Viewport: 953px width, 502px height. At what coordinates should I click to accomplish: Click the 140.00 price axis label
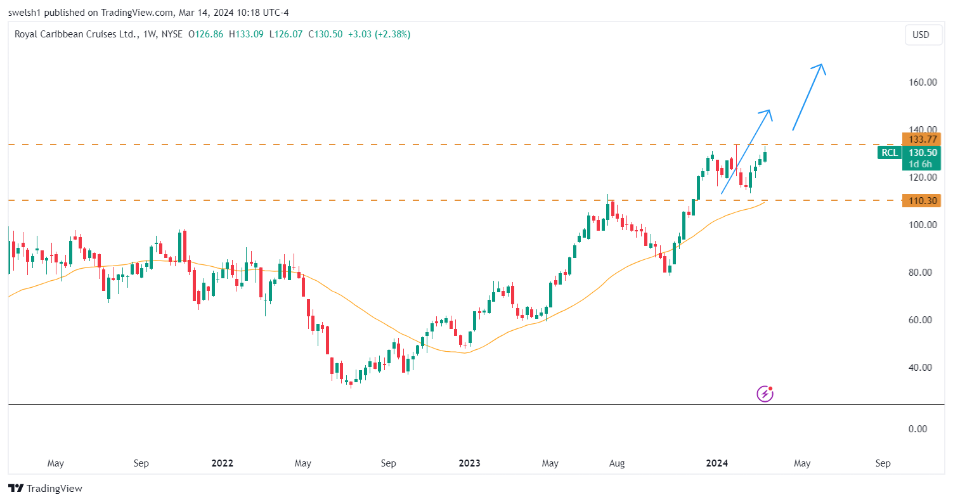tap(923, 129)
